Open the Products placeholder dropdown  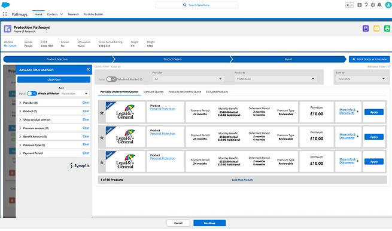click(x=275, y=79)
